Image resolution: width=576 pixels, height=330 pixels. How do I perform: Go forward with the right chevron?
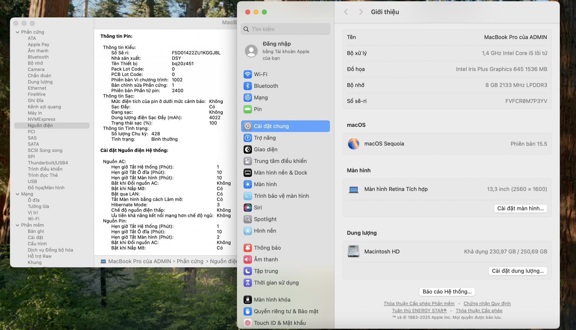361,12
